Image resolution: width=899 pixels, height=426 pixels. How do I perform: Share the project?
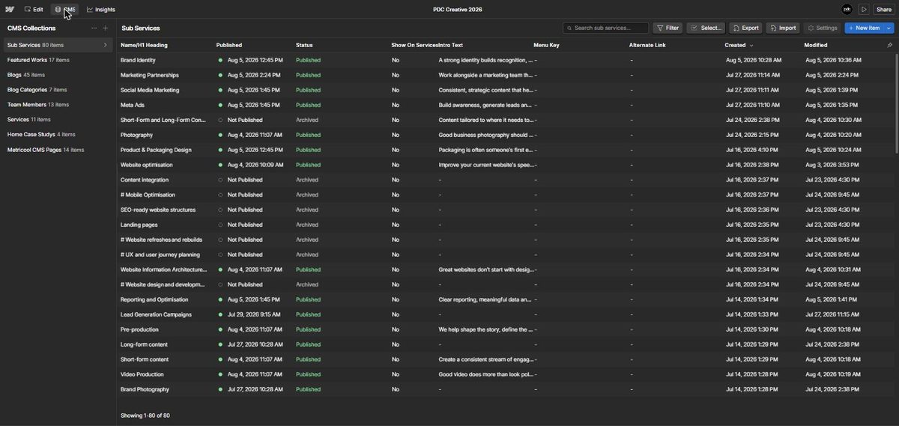[x=884, y=9]
